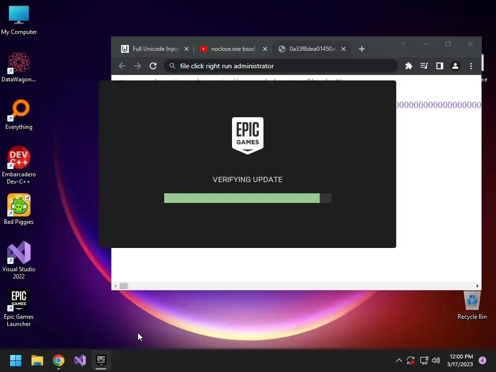Open the DataWagon desktop shortcut
The width and height of the screenshot is (496, 372).
19,67
